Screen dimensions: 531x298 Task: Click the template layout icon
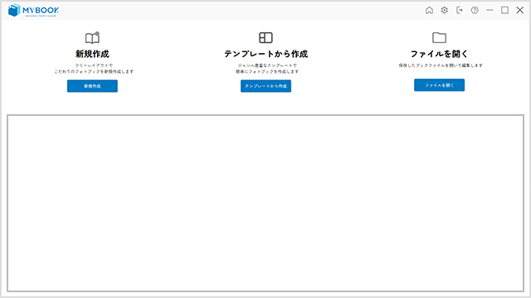coord(265,37)
